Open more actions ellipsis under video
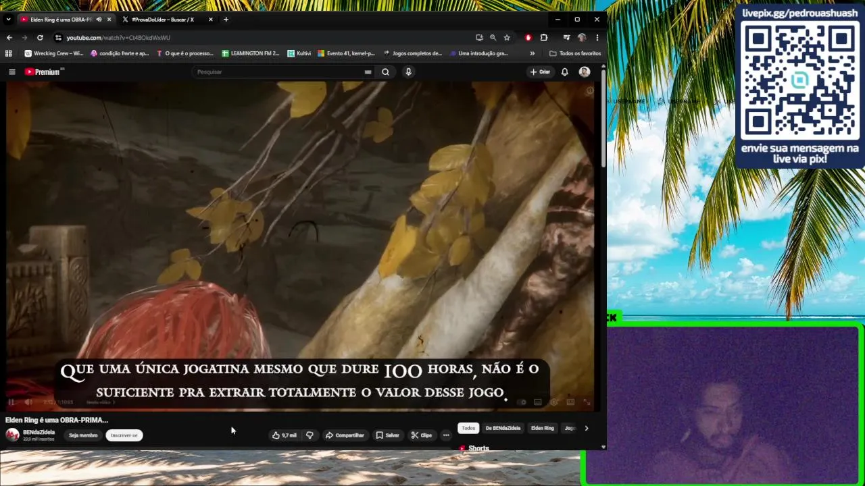Image resolution: width=865 pixels, height=486 pixels. pos(446,435)
